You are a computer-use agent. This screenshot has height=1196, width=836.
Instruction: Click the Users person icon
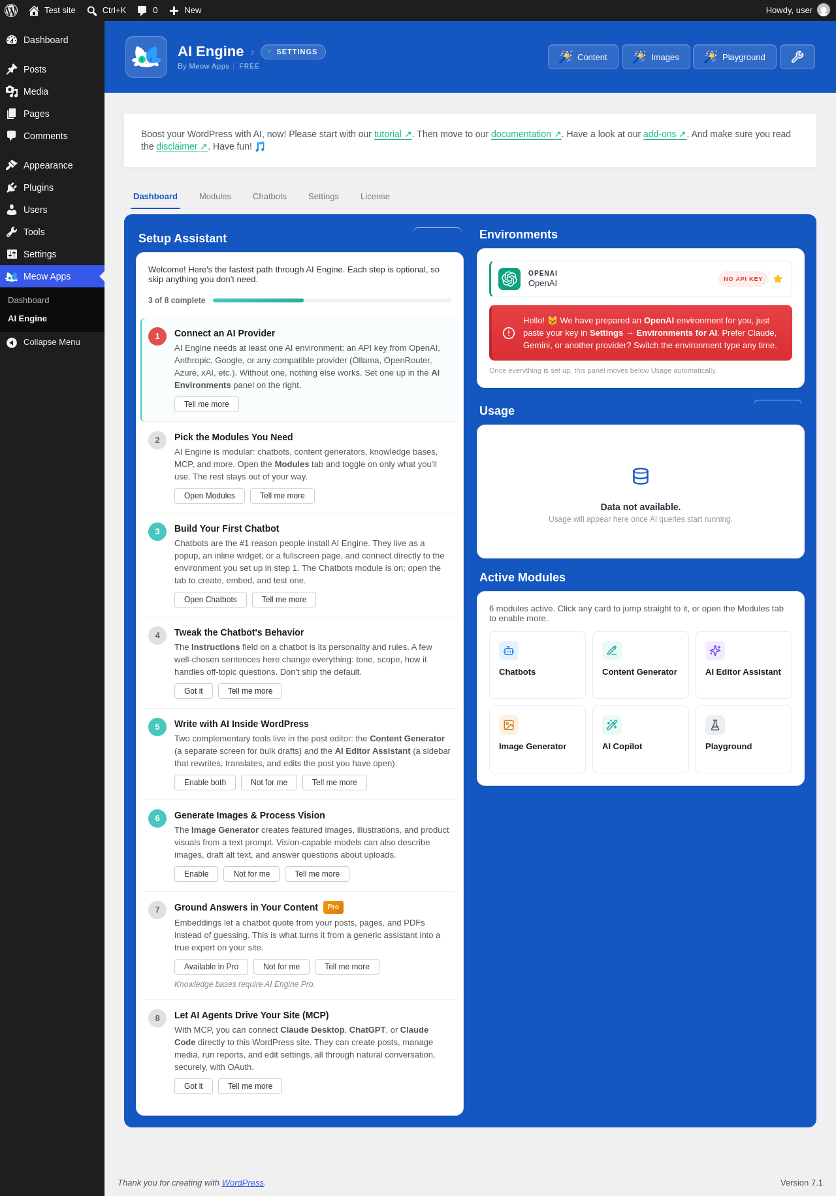(x=12, y=210)
